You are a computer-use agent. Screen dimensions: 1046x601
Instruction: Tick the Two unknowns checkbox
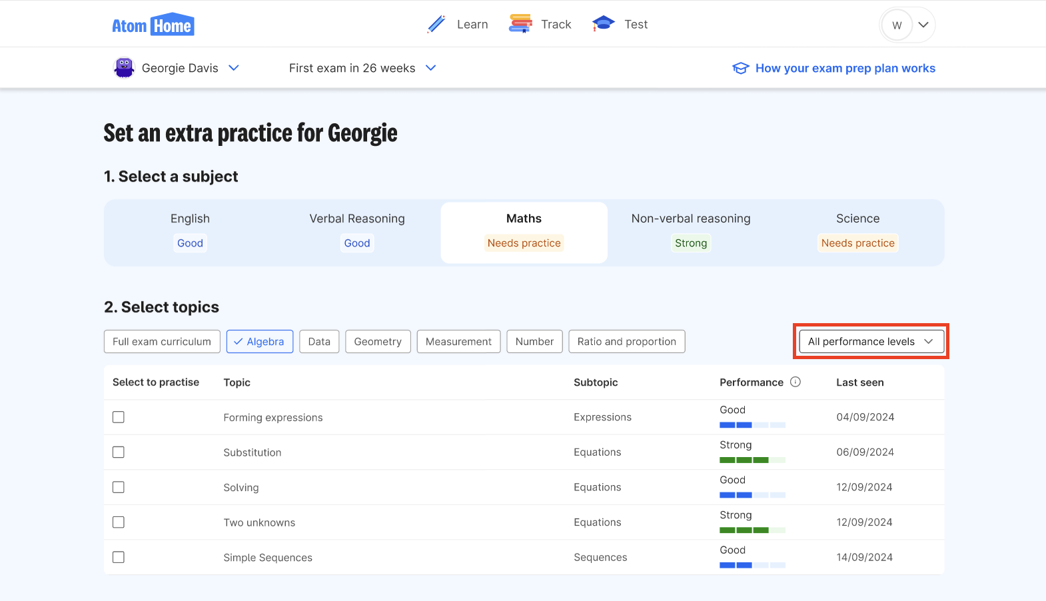(119, 522)
